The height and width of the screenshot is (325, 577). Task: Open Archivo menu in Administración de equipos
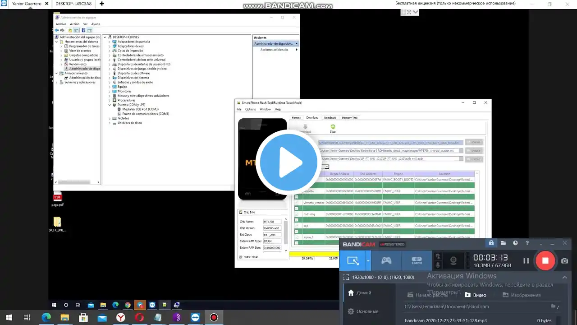tap(61, 24)
